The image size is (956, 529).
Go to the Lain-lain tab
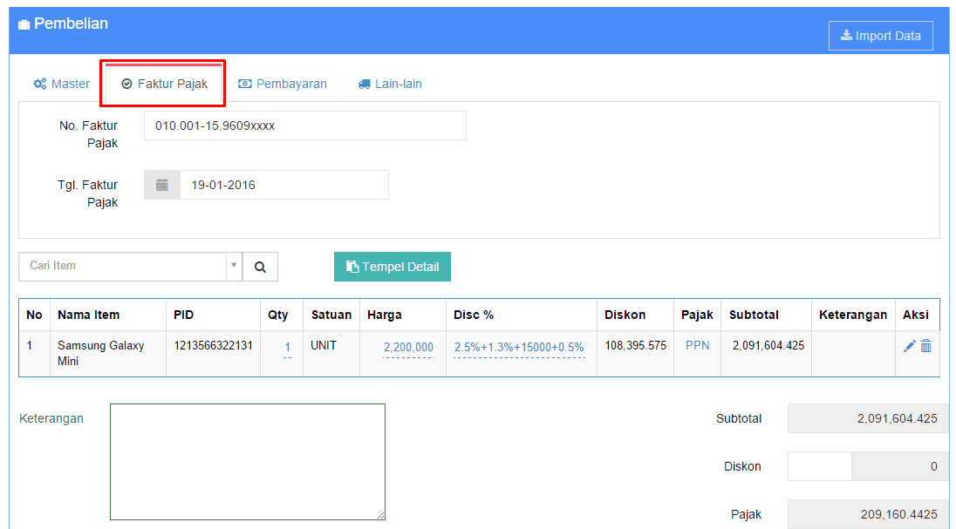point(390,84)
